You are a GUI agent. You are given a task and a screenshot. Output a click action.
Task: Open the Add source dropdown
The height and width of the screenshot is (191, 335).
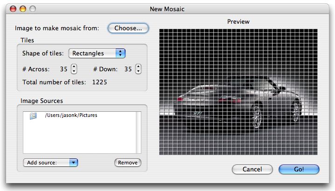point(50,163)
